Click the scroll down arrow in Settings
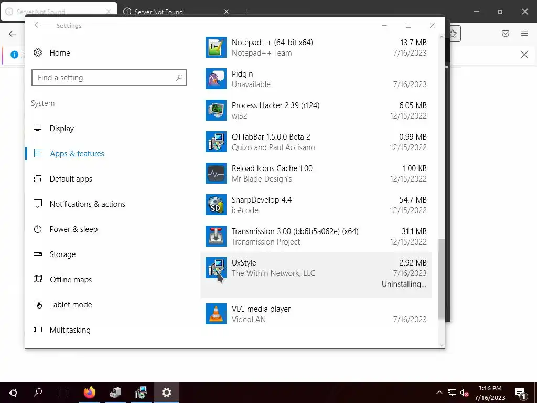This screenshot has width=537, height=403. (x=441, y=345)
